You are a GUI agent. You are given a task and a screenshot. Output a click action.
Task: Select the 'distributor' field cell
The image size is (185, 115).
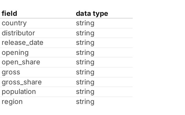click(18, 33)
